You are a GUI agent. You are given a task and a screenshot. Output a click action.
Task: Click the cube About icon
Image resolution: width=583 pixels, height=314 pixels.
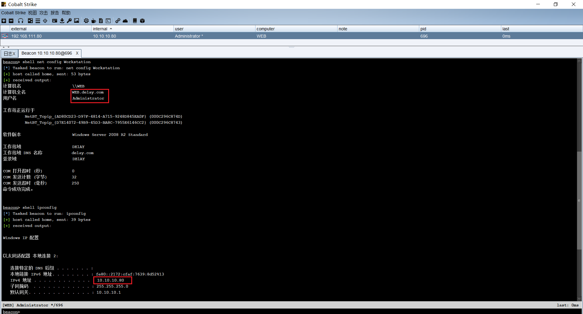pyautogui.click(x=142, y=21)
